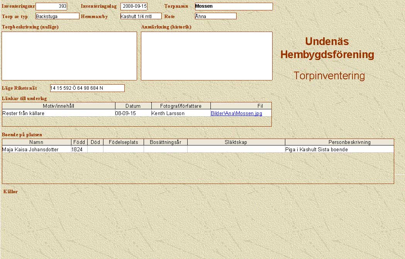
Task: Click the birth year cell 1824
Action: click(77, 149)
